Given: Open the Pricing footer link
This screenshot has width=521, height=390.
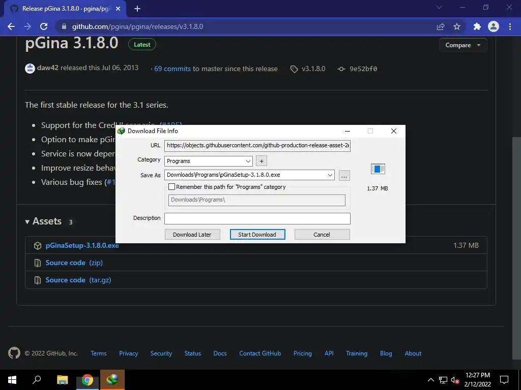Looking at the screenshot, I should pos(302,353).
